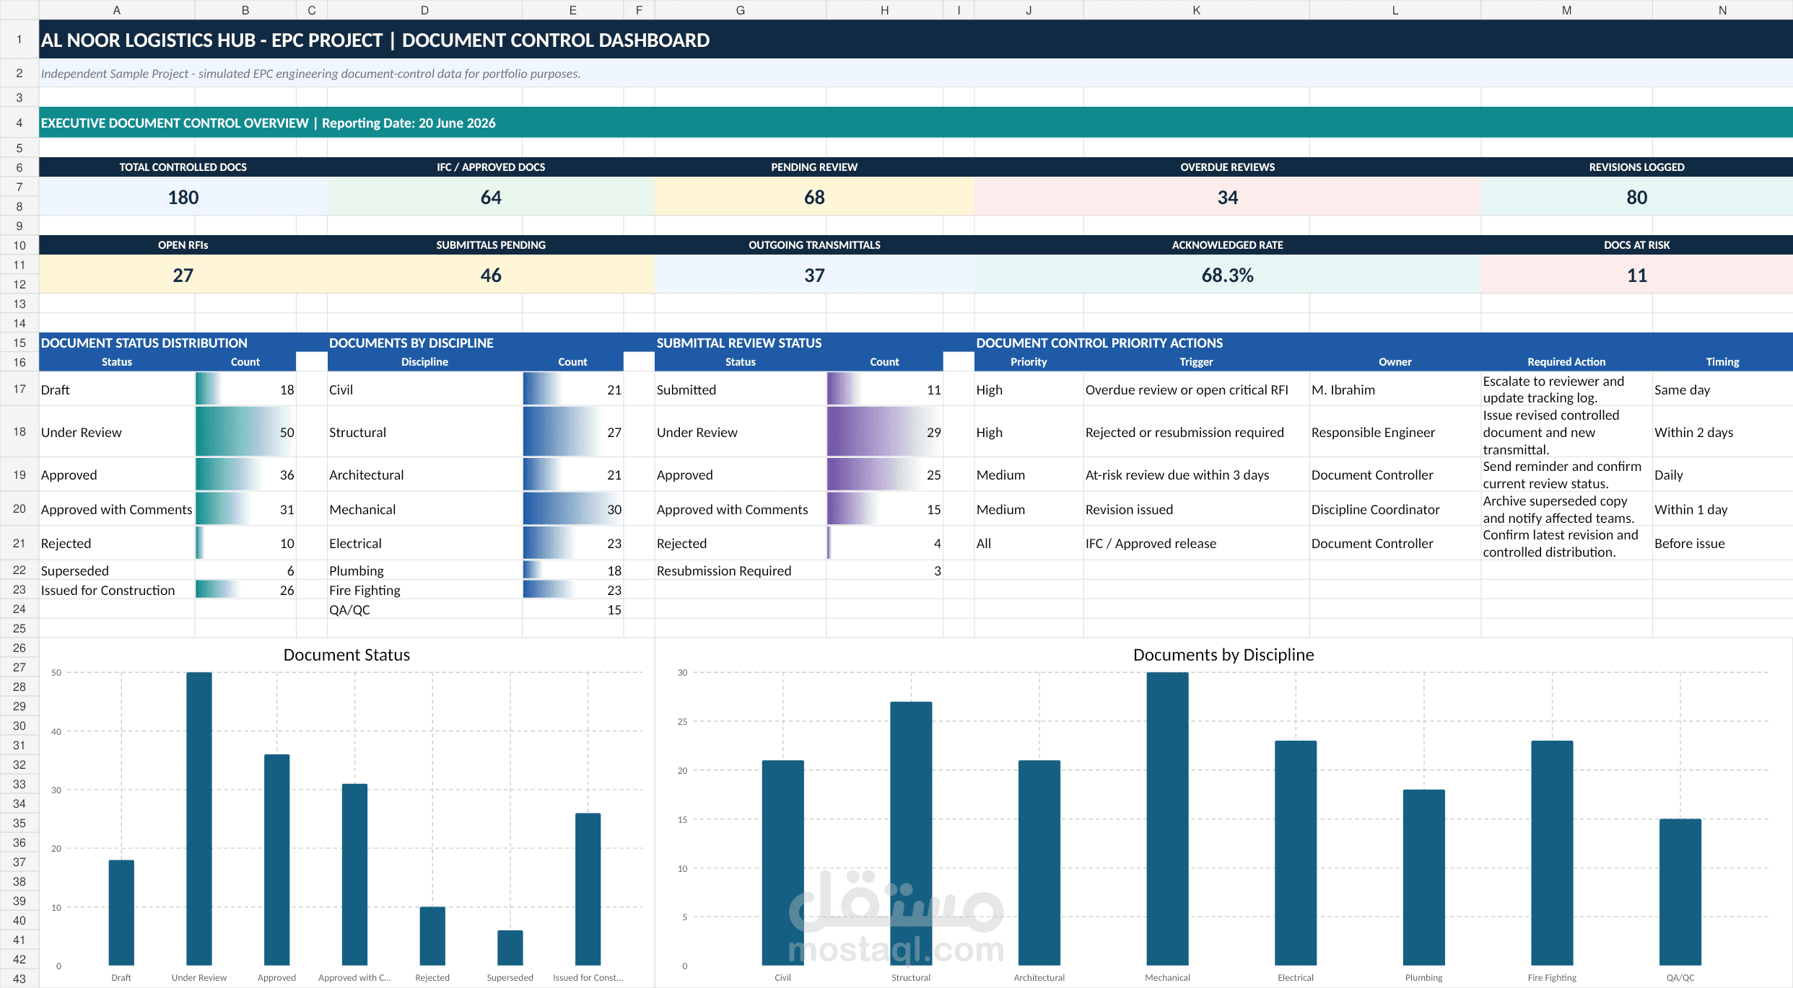Click the Plumbing bar in Discipline chart
Image resolution: width=1793 pixels, height=988 pixels.
click(1424, 878)
